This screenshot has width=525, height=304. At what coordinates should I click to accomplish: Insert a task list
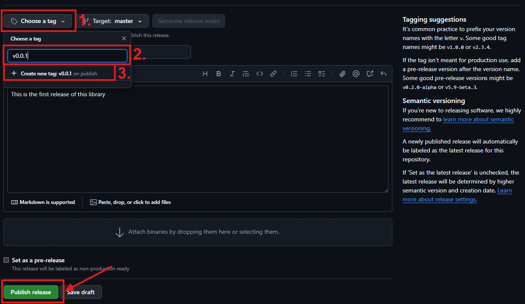click(322, 74)
